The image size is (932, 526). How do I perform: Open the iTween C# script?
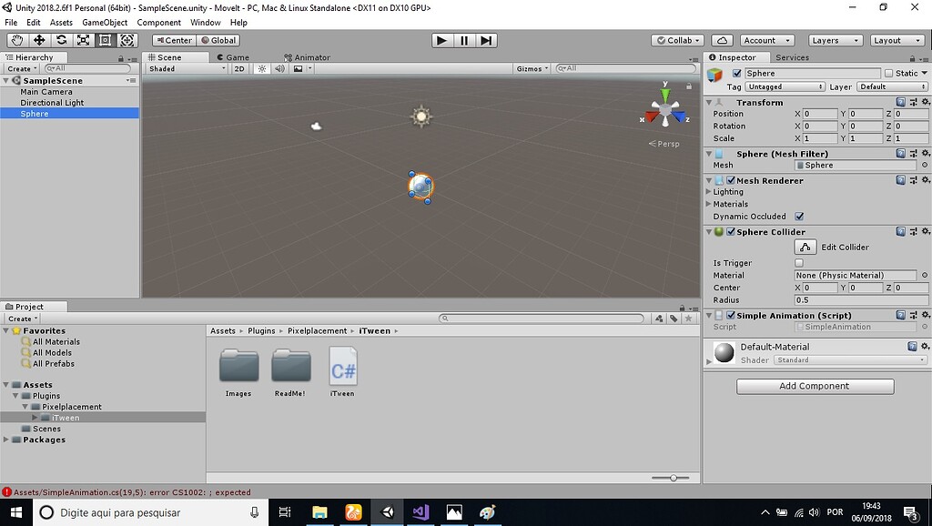pos(342,367)
